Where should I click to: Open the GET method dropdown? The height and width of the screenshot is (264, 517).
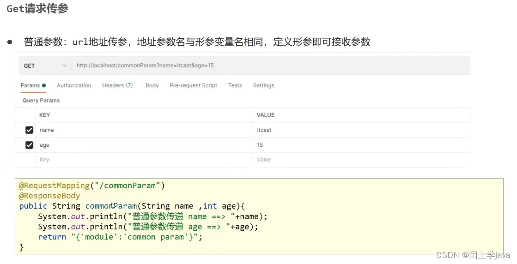pos(45,66)
